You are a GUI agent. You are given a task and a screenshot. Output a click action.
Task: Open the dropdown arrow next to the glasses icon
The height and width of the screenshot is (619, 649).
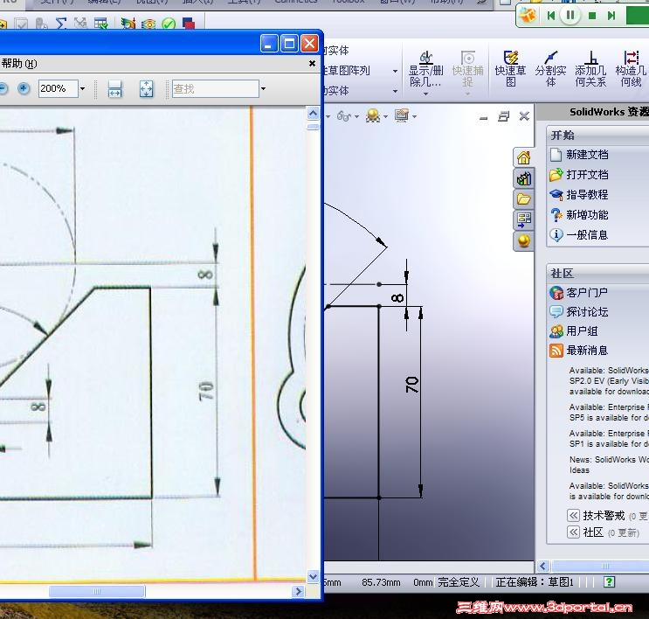click(356, 117)
